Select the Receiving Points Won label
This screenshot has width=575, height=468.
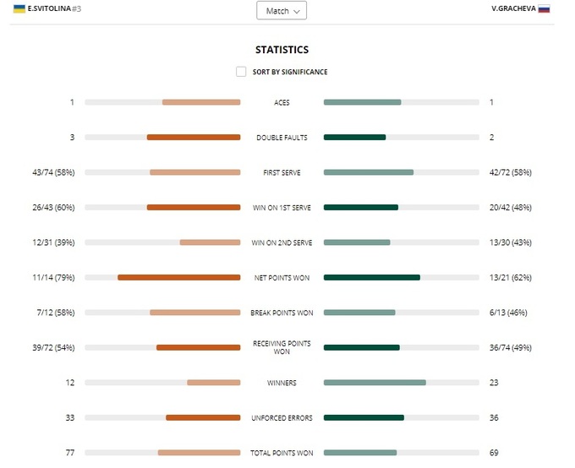282,347
